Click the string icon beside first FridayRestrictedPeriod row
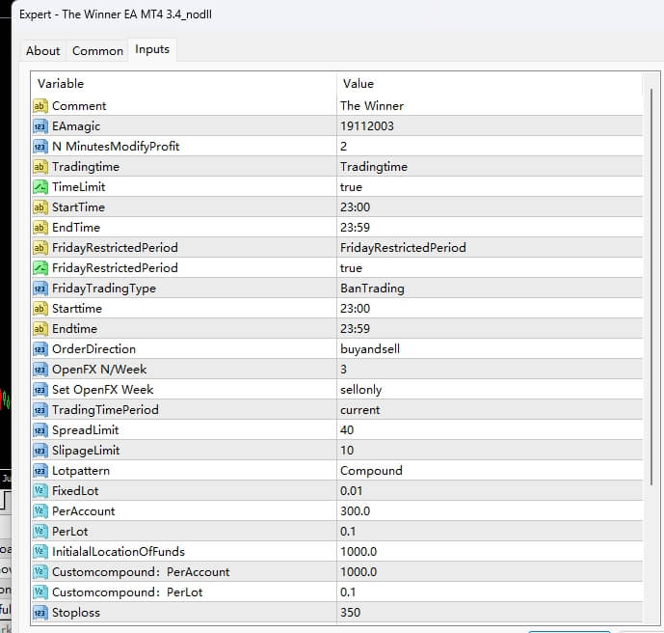Viewport: 664px width, 633px height. point(40,248)
